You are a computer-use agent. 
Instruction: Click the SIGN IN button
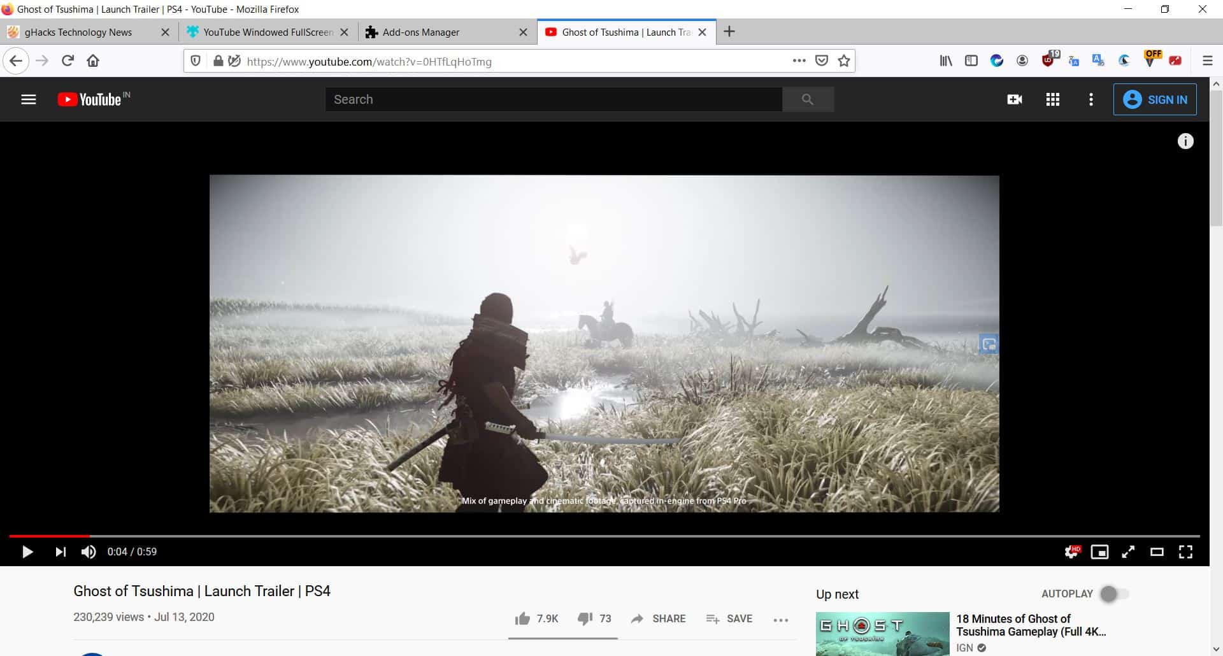click(x=1155, y=99)
